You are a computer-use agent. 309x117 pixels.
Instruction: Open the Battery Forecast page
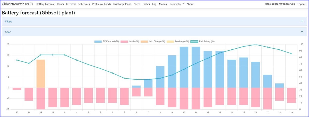pos(45,4)
